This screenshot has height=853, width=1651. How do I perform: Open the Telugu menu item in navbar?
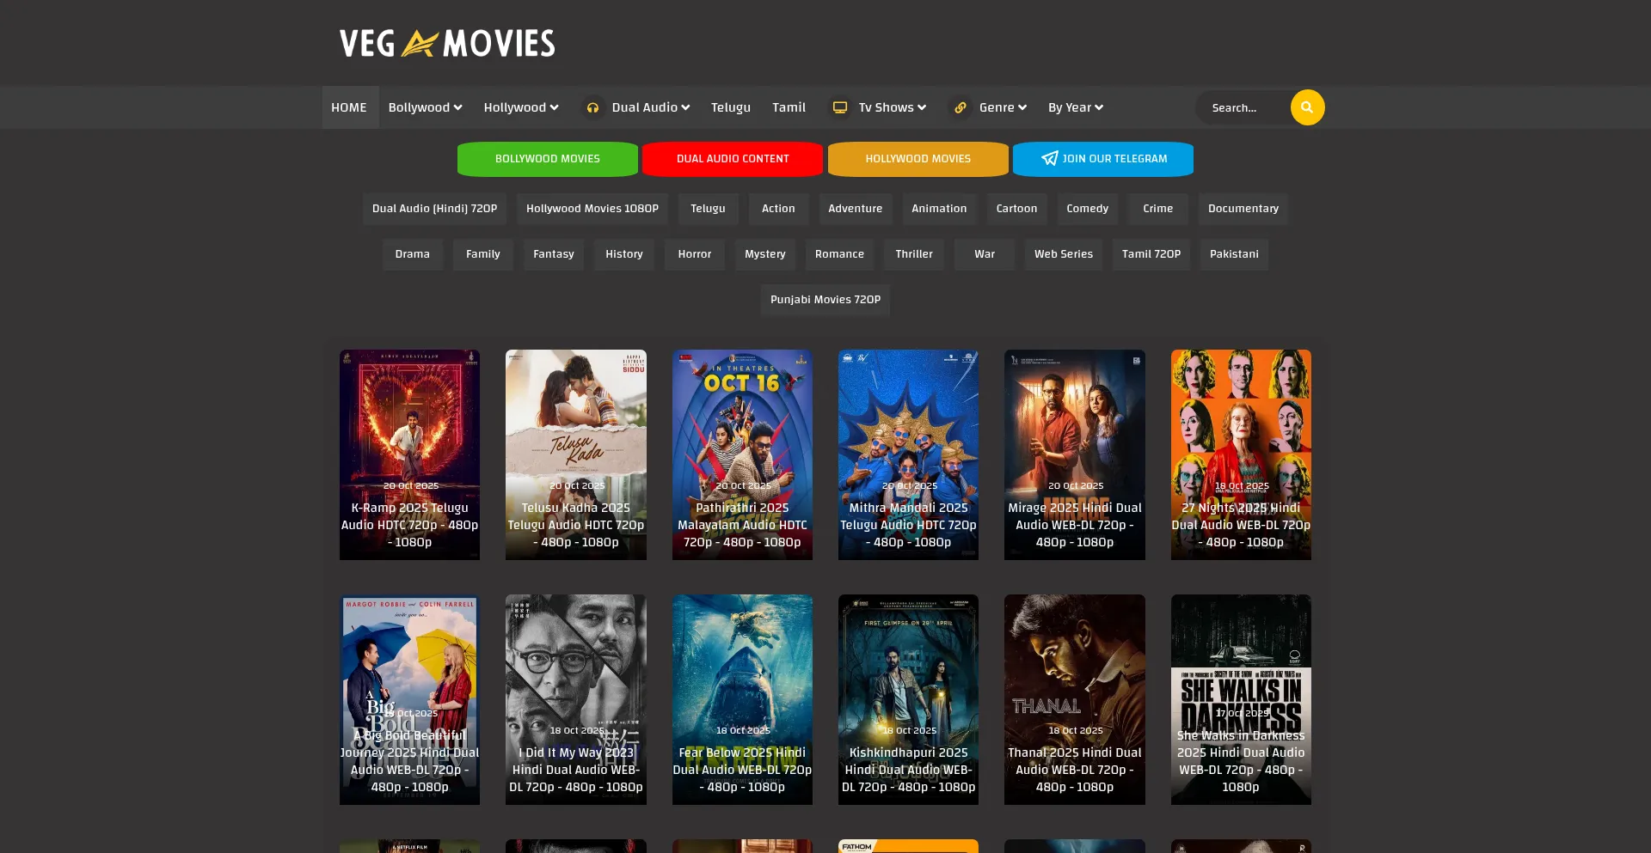(730, 107)
